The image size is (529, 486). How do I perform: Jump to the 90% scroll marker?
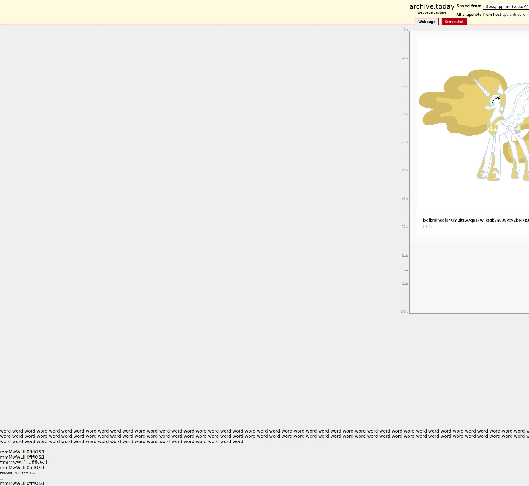point(405,283)
